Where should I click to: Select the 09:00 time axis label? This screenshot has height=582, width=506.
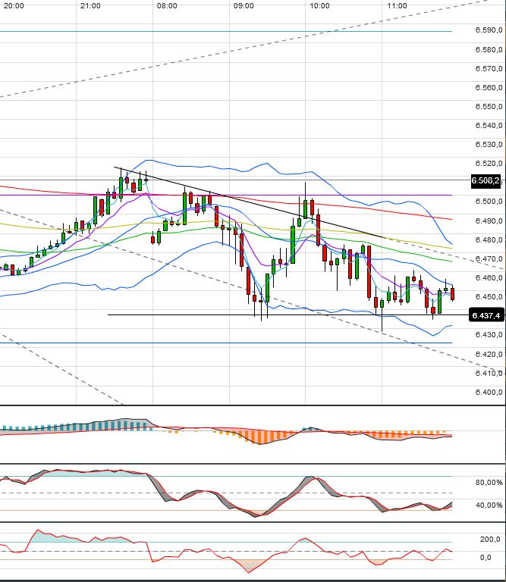click(x=244, y=6)
